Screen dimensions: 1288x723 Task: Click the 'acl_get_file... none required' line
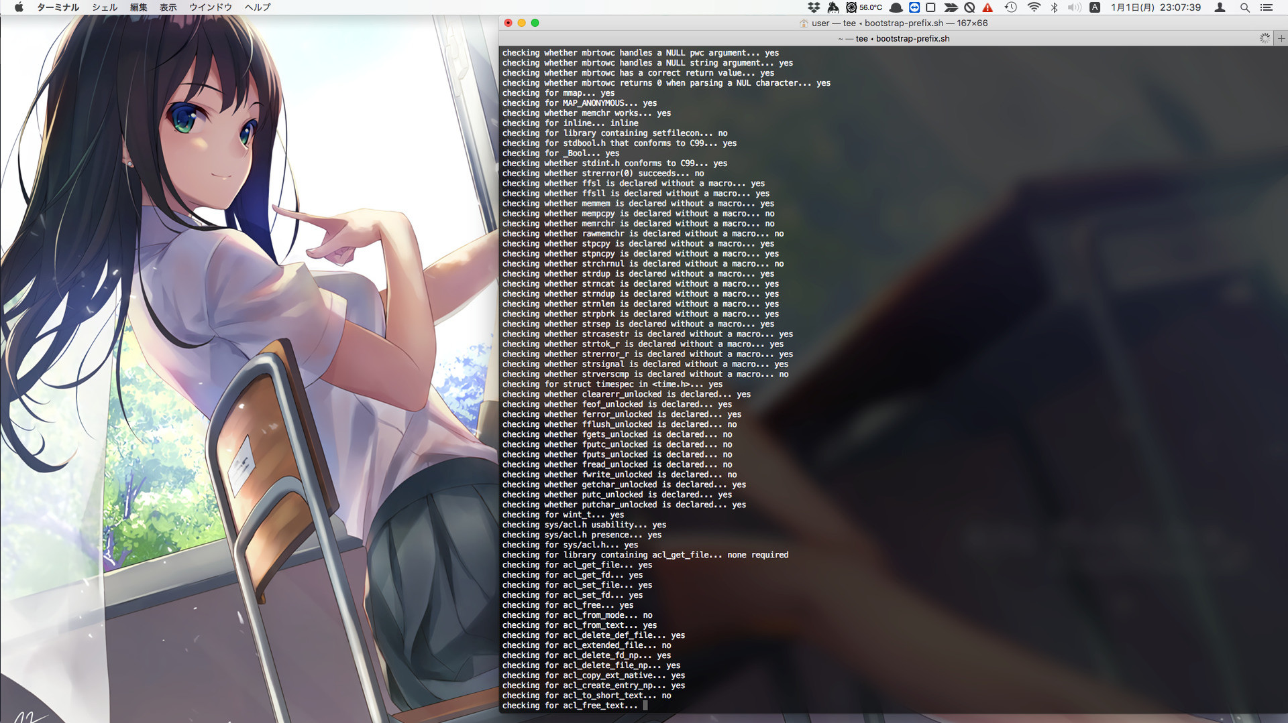(645, 555)
